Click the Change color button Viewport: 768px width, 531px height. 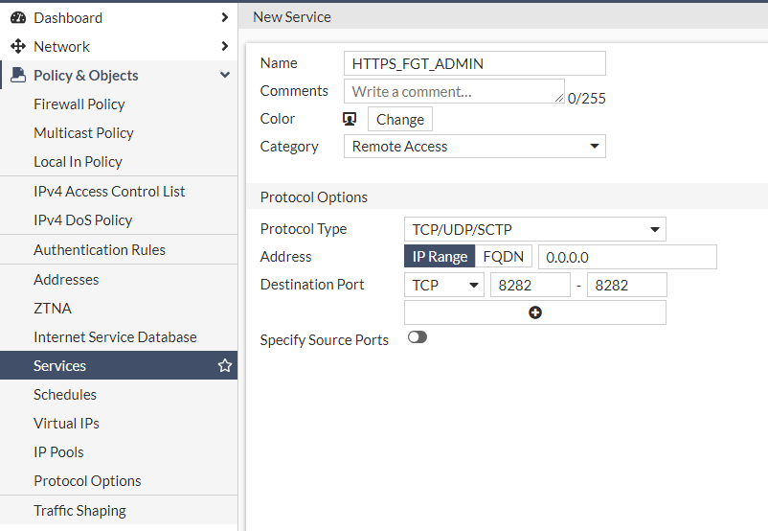(399, 119)
